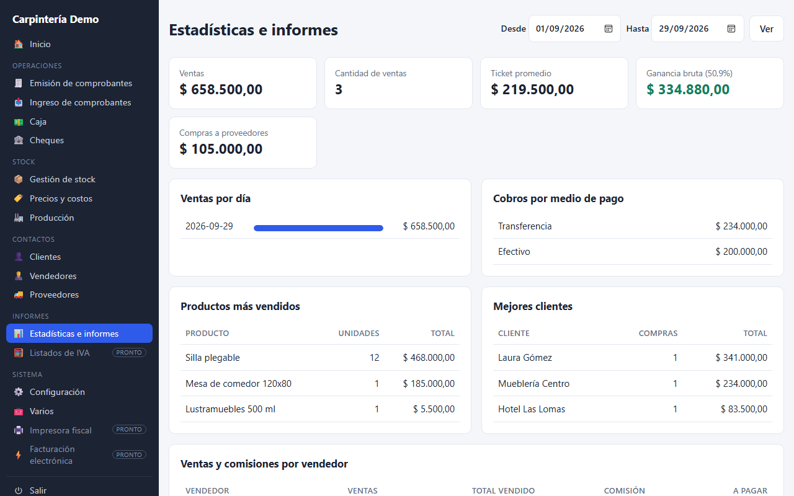Click the Ingreso de comprobantes inbox icon
The height and width of the screenshot is (496, 794).
tap(19, 102)
